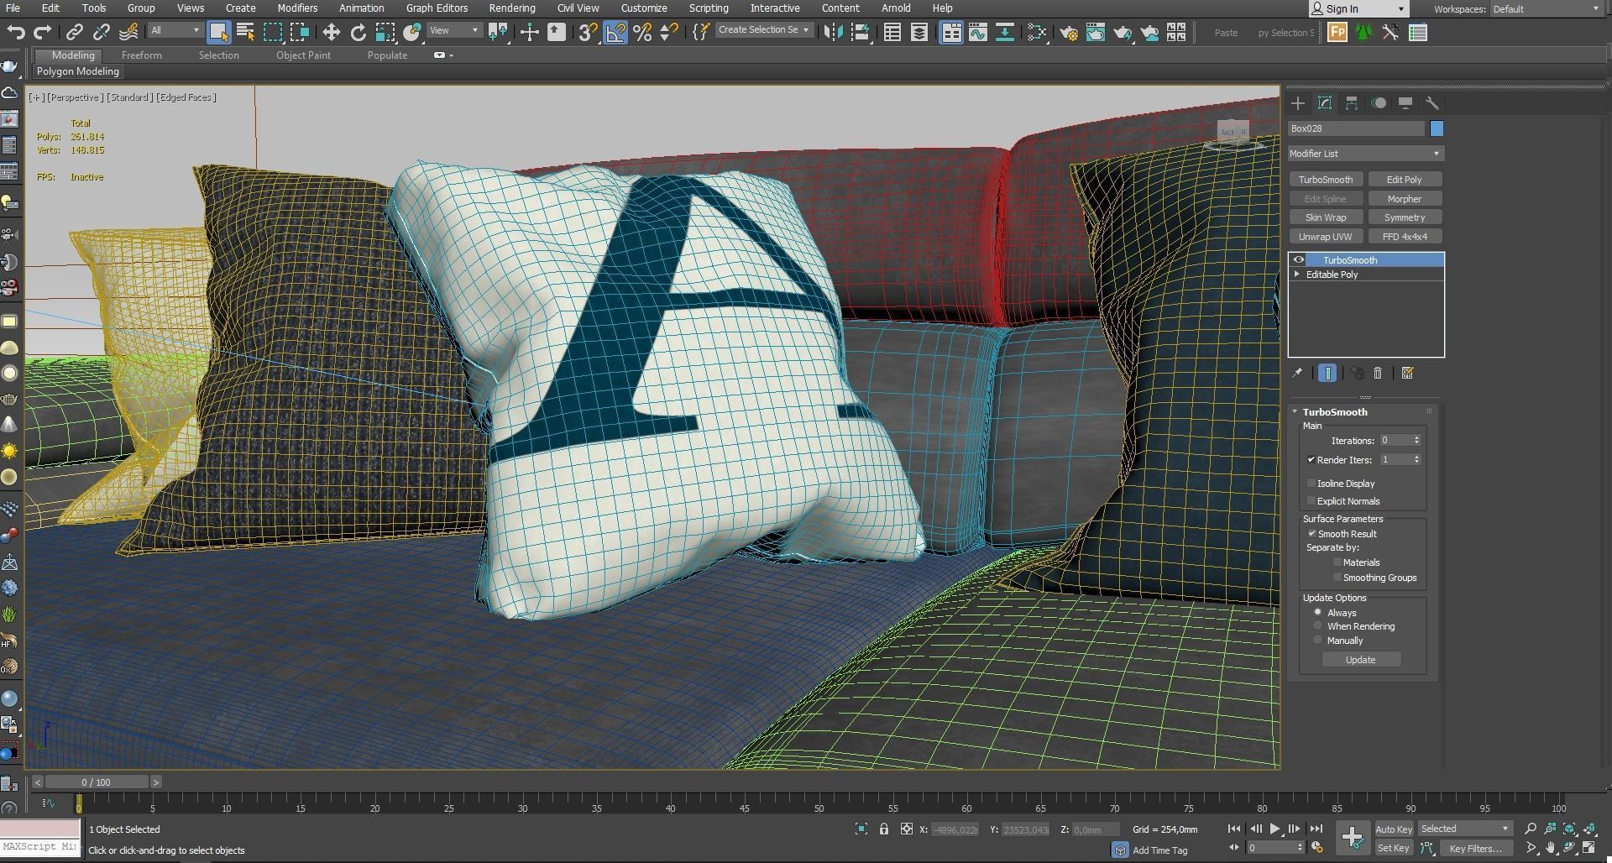Choose the Select and Move tool
Viewport: 1612px width, 863px height.
[x=331, y=33]
